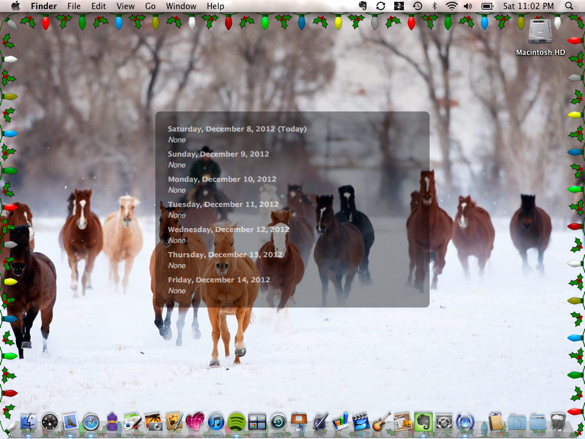Open the Spaces menu showing 2

(x=399, y=6)
